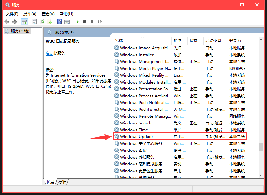Image resolution: width=267 pixels, height=195 pixels.
Task: Select Windows PushToInstall service
Action: [180, 110]
